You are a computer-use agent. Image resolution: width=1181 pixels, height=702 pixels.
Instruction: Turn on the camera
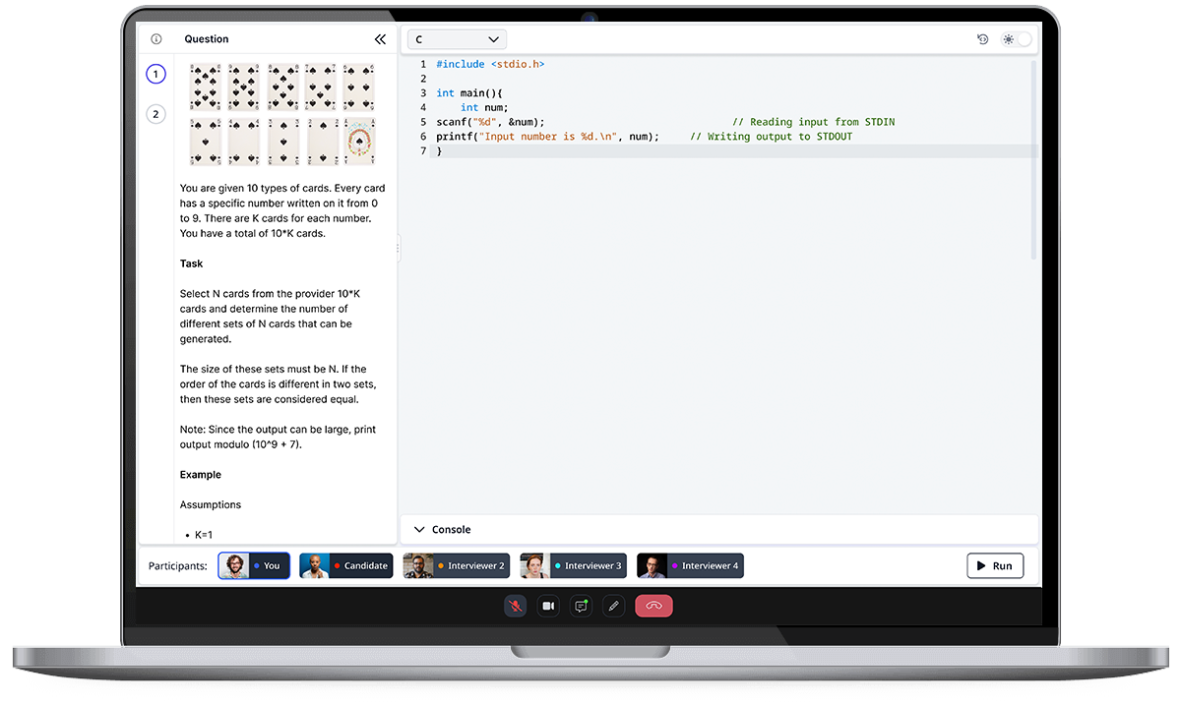pos(548,606)
